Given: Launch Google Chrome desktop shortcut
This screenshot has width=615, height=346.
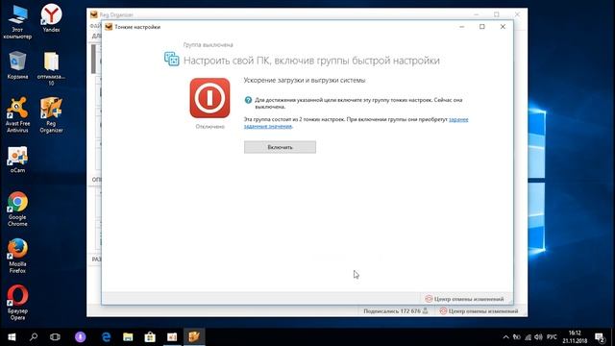Looking at the screenshot, I should coord(17,210).
